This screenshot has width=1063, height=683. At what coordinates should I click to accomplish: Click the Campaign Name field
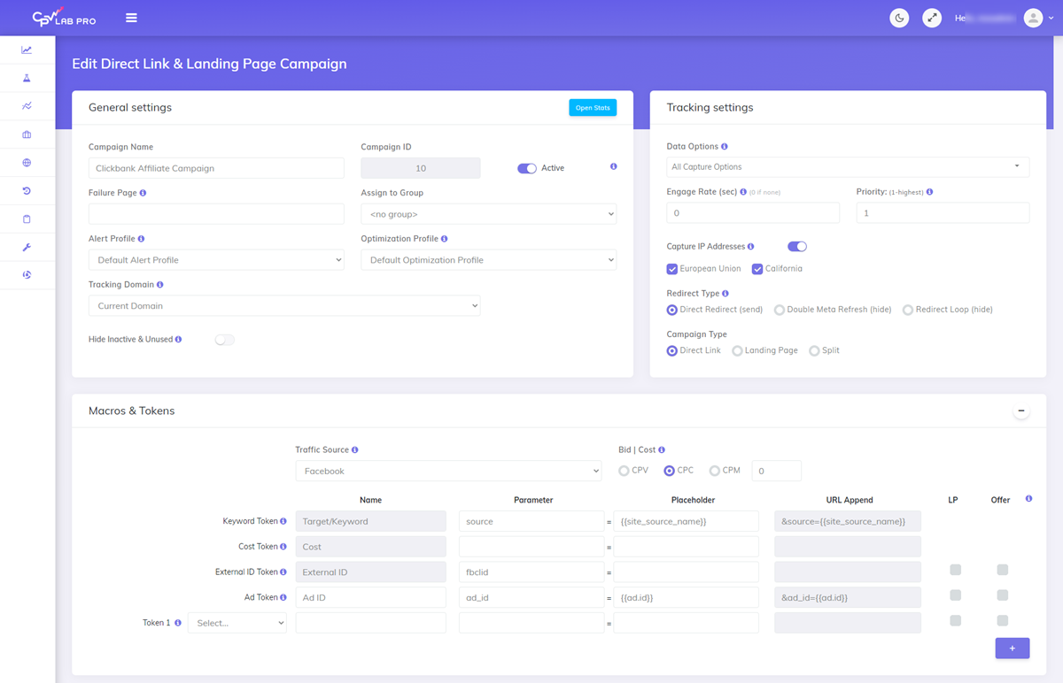[216, 168]
